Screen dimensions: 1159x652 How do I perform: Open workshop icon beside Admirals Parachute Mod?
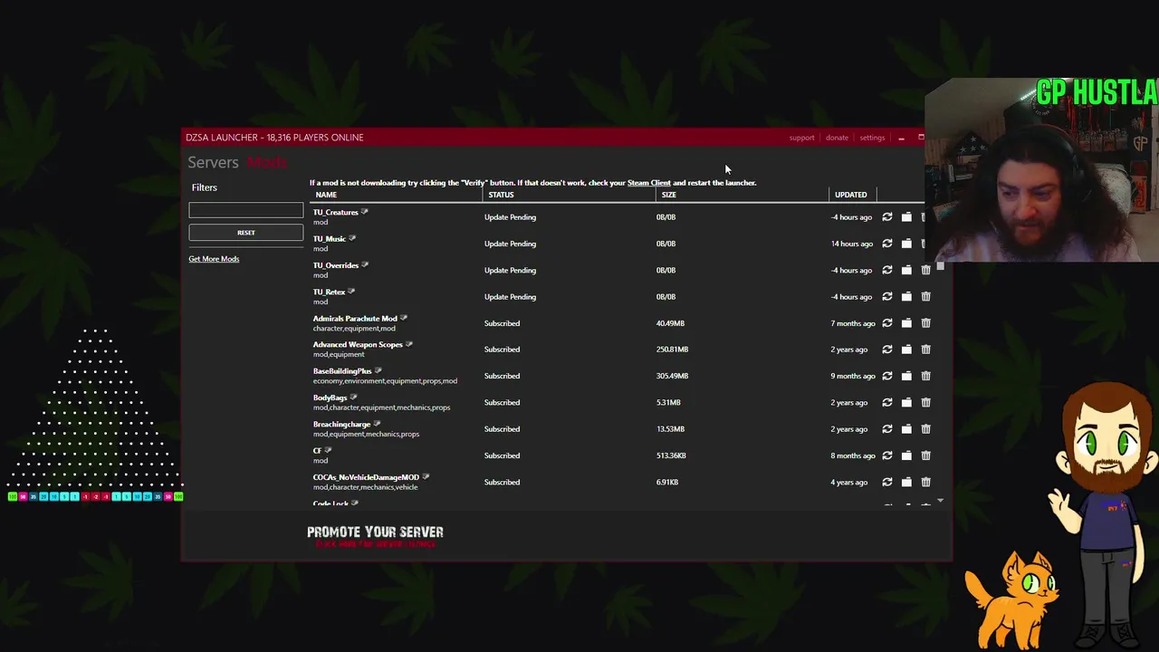click(404, 318)
